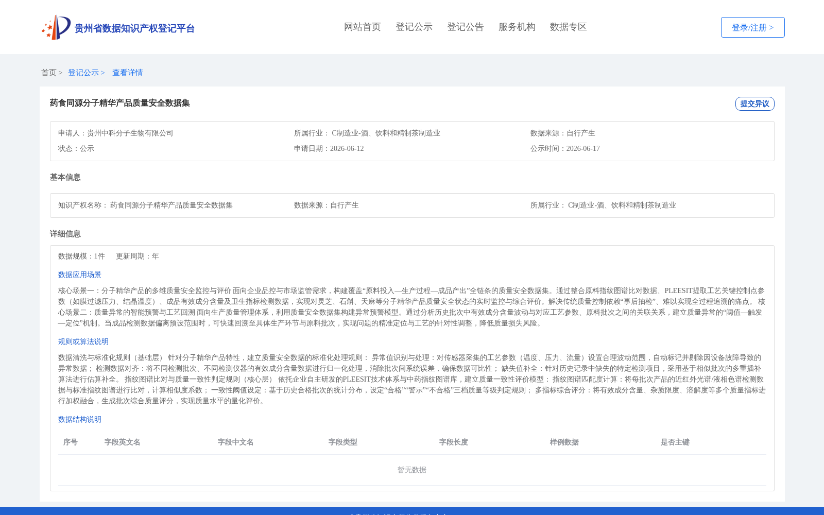Screen dimensions: 824x515
Task: Open the 贵州省数据知识产权登记平台 title link
Action: pos(134,28)
